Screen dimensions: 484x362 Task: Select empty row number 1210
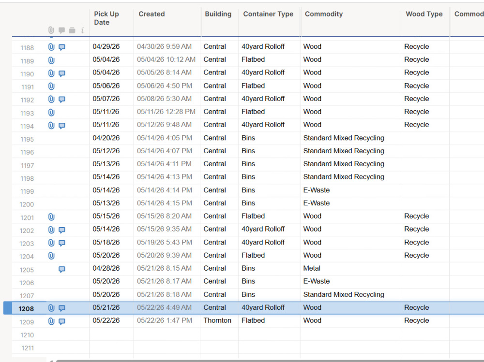point(27,335)
